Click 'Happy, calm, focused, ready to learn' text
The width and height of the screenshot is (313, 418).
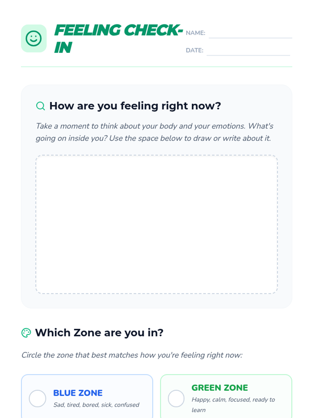point(233,405)
